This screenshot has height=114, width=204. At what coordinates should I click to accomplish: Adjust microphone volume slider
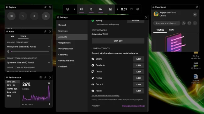tap(30, 52)
